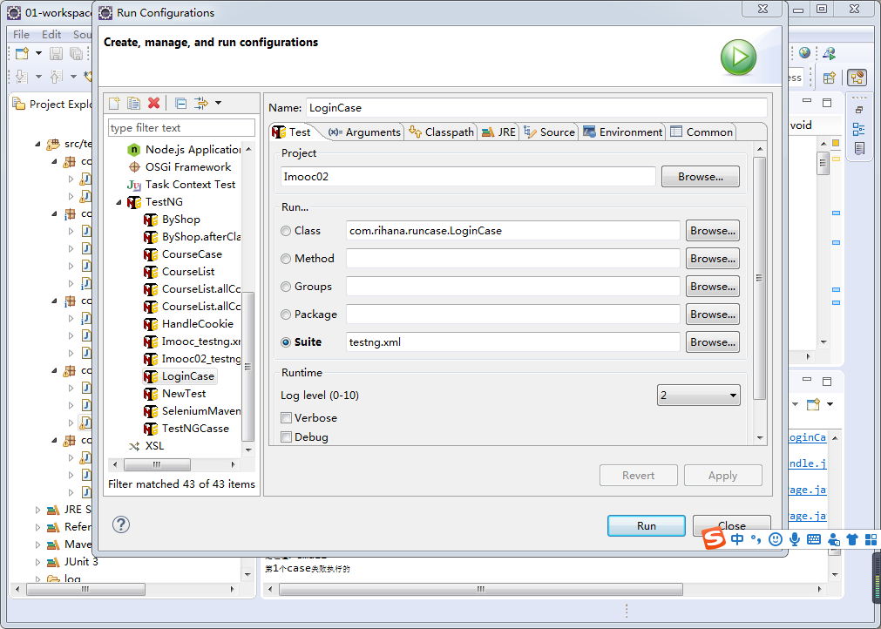This screenshot has height=629, width=881.
Task: Click the XSL configuration type icon
Action: point(133,446)
